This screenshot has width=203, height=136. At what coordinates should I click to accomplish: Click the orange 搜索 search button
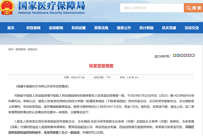[193, 8]
